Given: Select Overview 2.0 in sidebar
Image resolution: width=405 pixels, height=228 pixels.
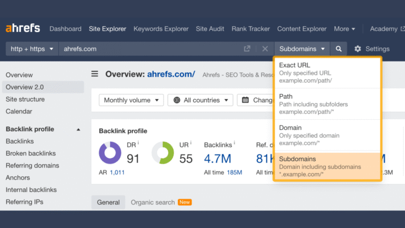Looking at the screenshot, I should 43,87.
